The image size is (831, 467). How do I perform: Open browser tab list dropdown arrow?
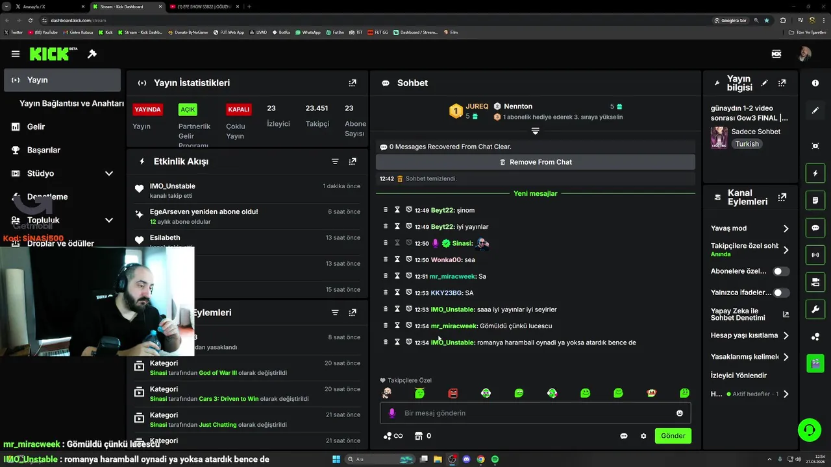click(6, 6)
